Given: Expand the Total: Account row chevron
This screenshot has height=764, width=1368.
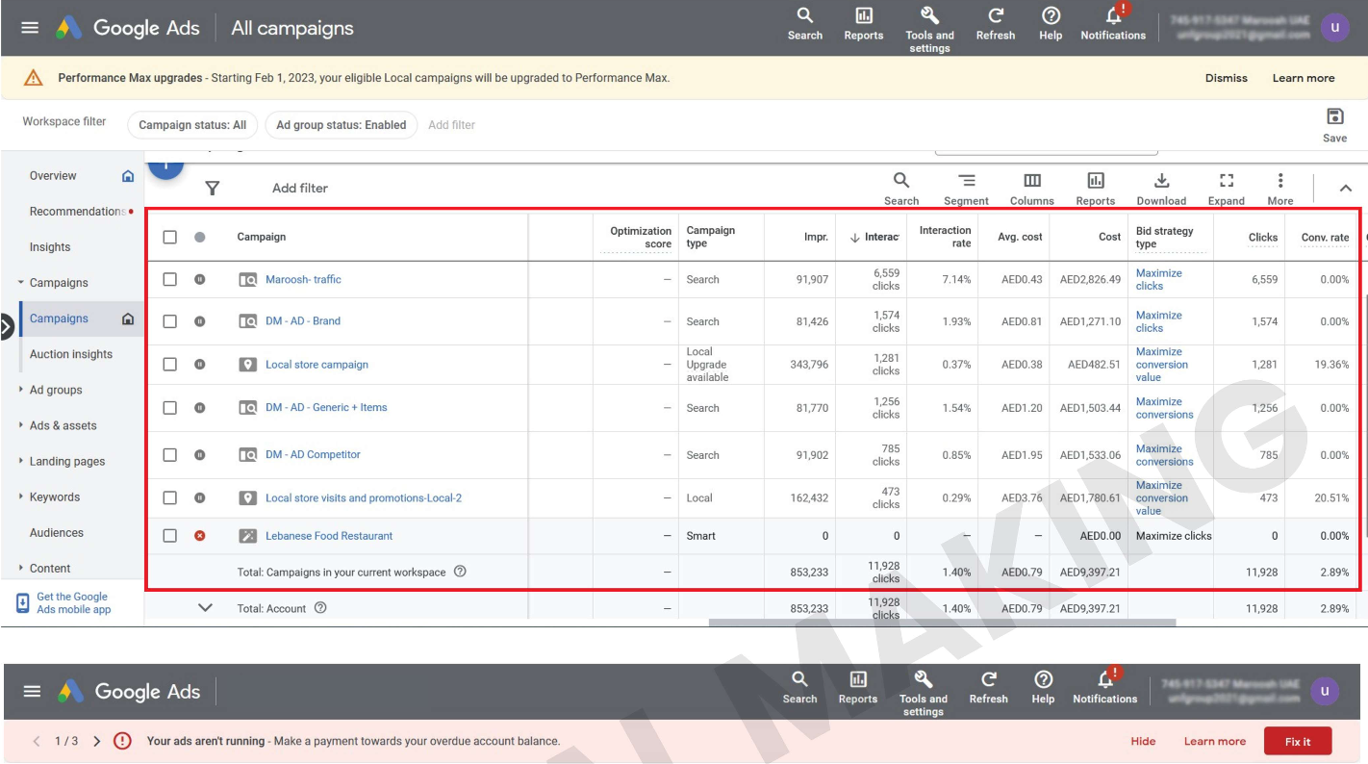Looking at the screenshot, I should pyautogui.click(x=205, y=608).
